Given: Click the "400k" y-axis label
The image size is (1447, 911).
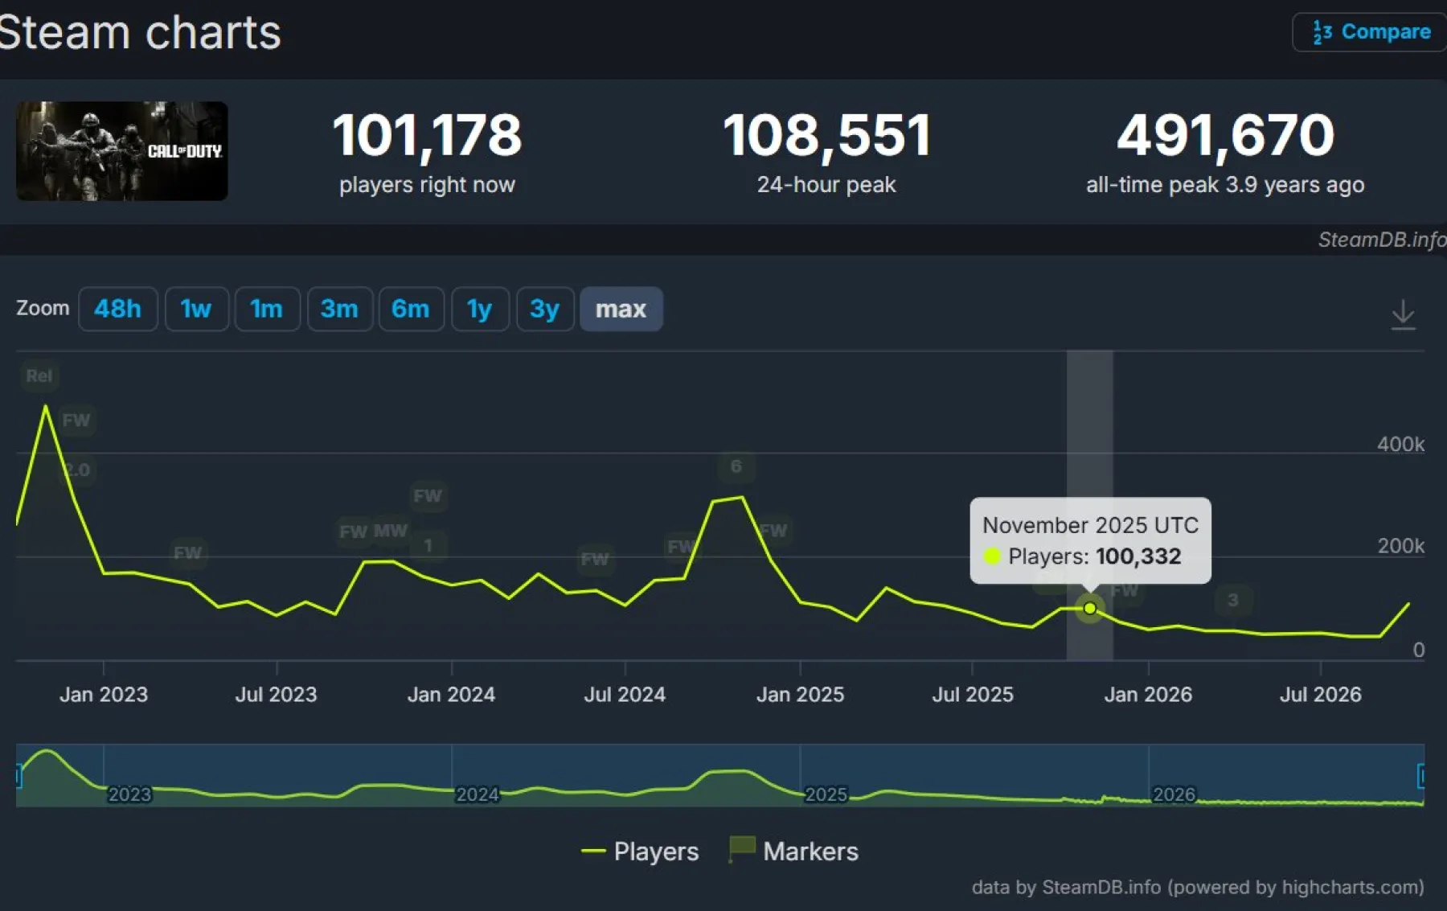Looking at the screenshot, I should pyautogui.click(x=1400, y=444).
